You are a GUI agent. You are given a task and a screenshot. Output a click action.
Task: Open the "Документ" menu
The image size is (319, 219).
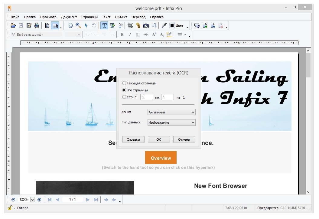coord(69,17)
